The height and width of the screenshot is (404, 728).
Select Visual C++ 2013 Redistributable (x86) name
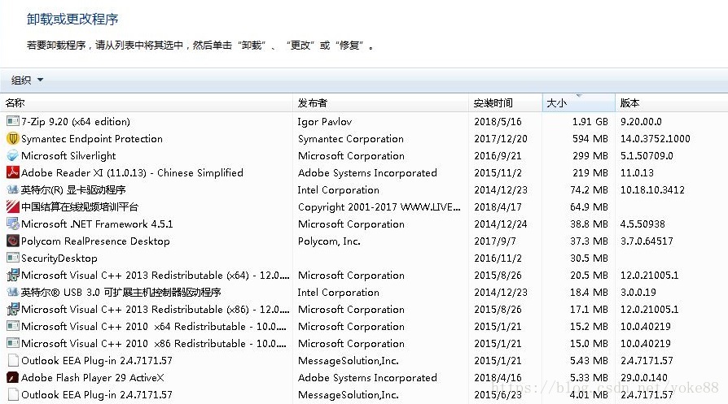tap(155, 309)
